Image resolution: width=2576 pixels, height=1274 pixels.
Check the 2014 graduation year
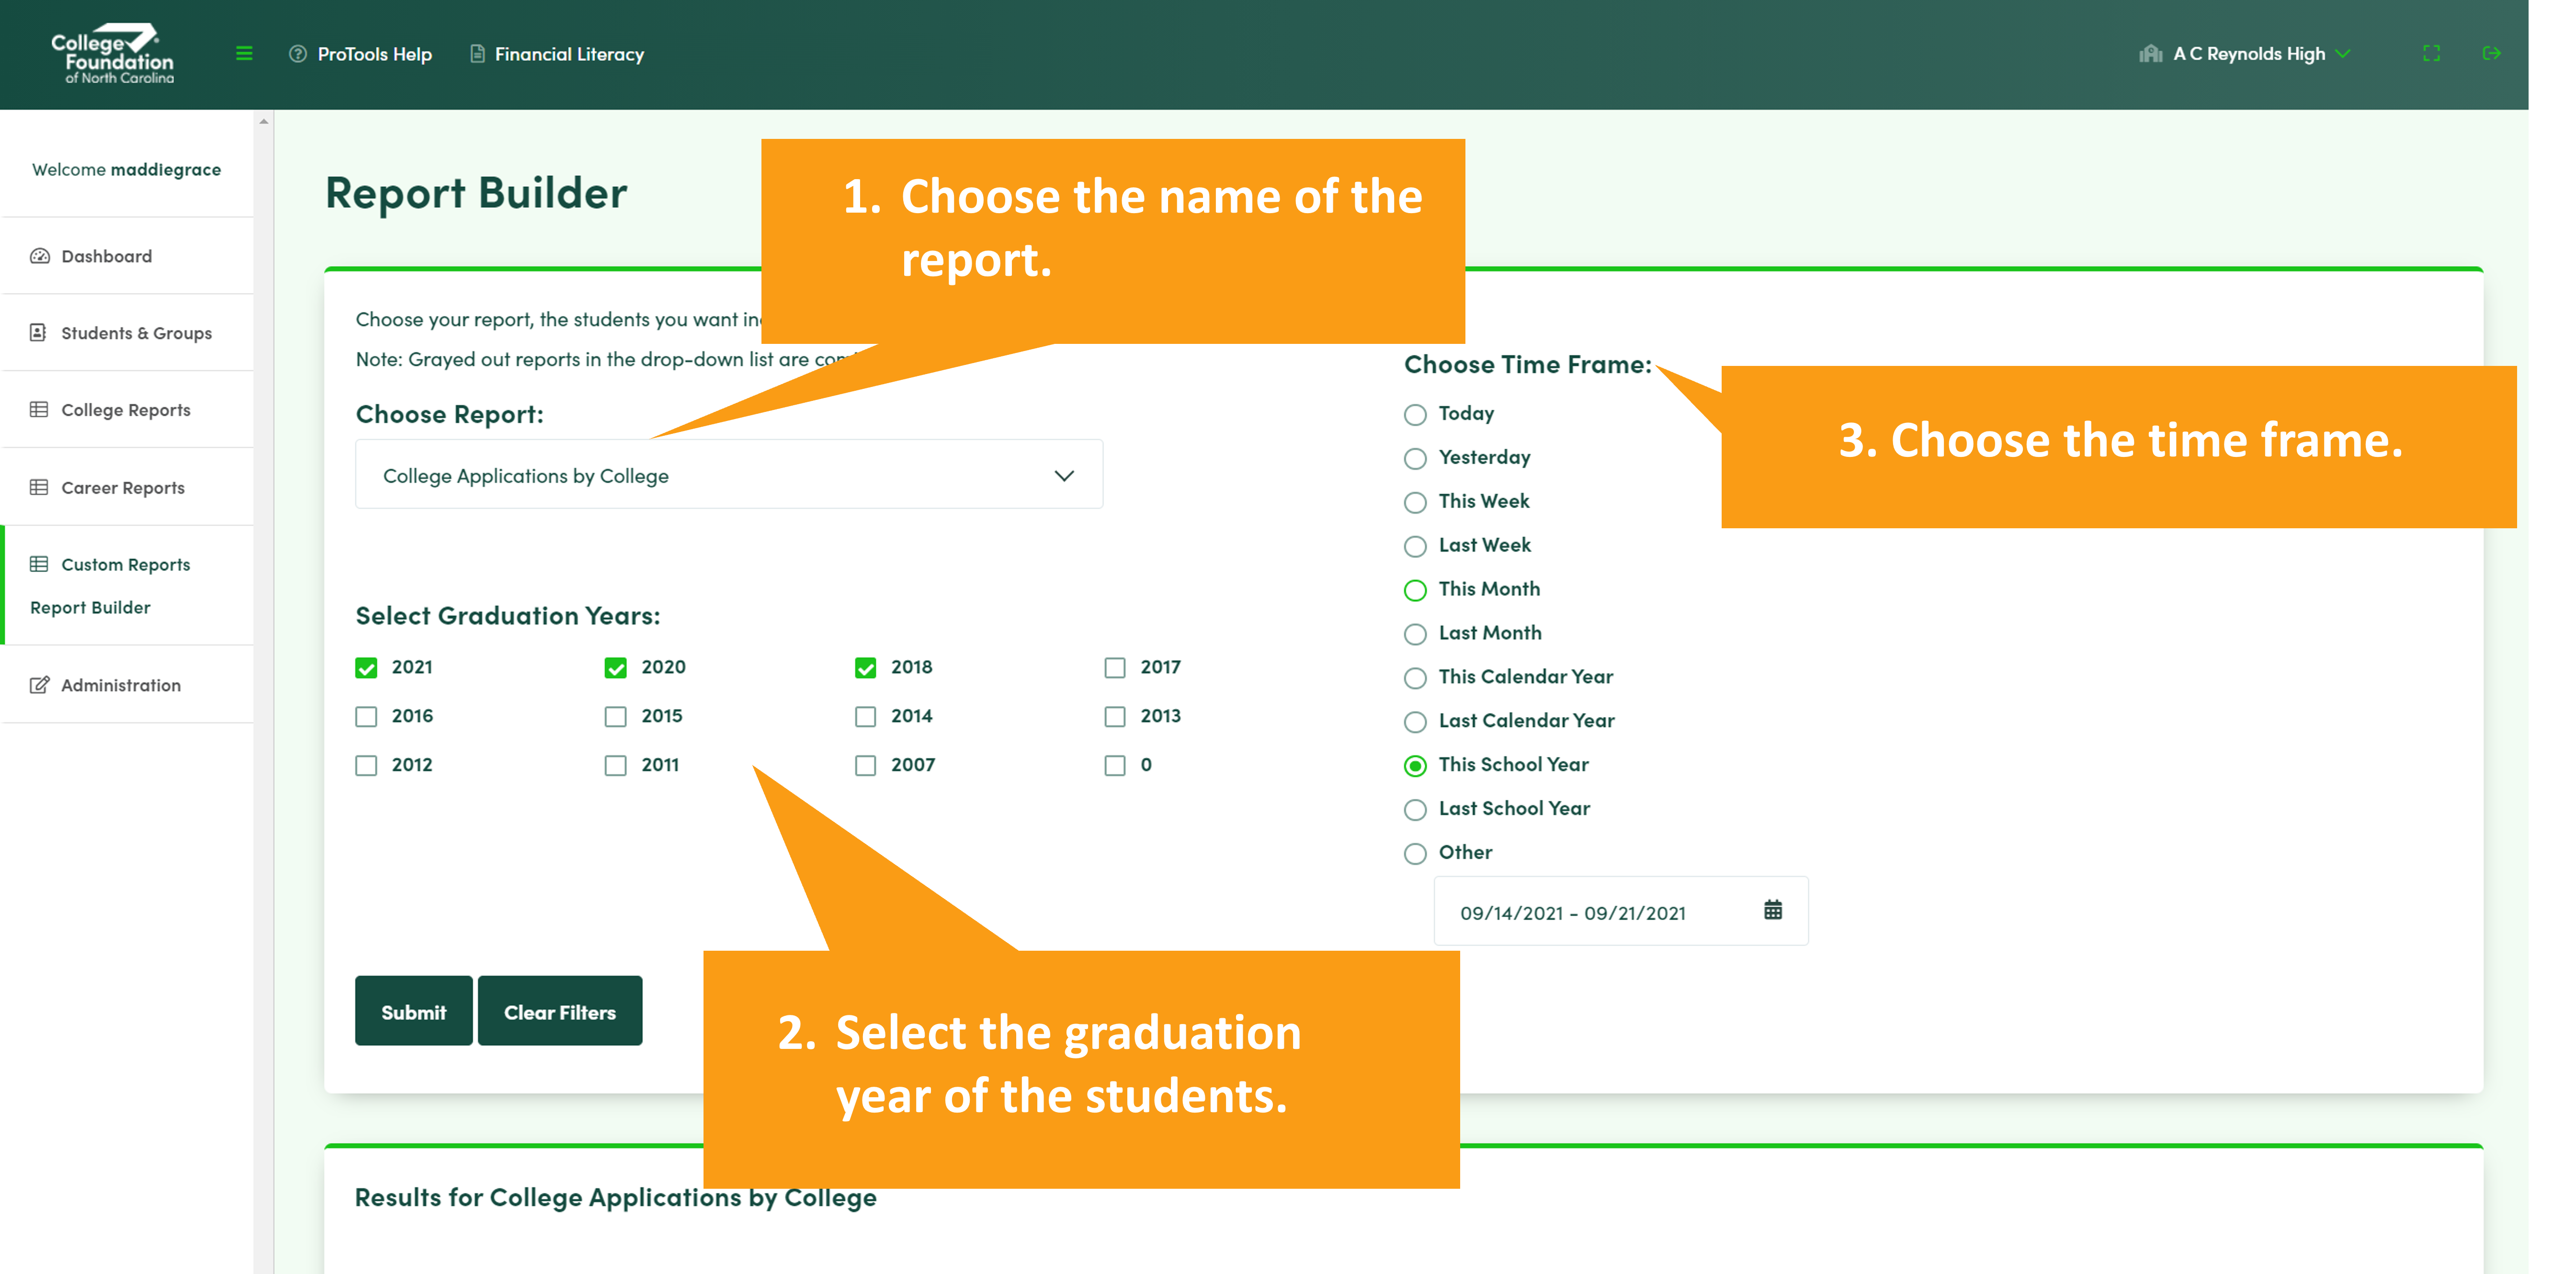[866, 717]
